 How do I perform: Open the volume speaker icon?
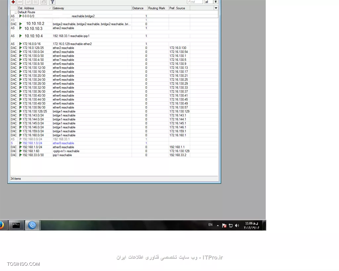point(237,225)
